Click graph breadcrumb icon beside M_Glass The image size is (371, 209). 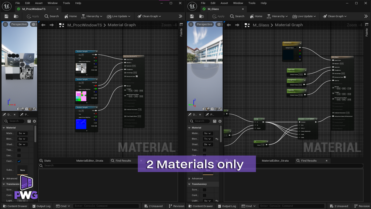(247, 25)
